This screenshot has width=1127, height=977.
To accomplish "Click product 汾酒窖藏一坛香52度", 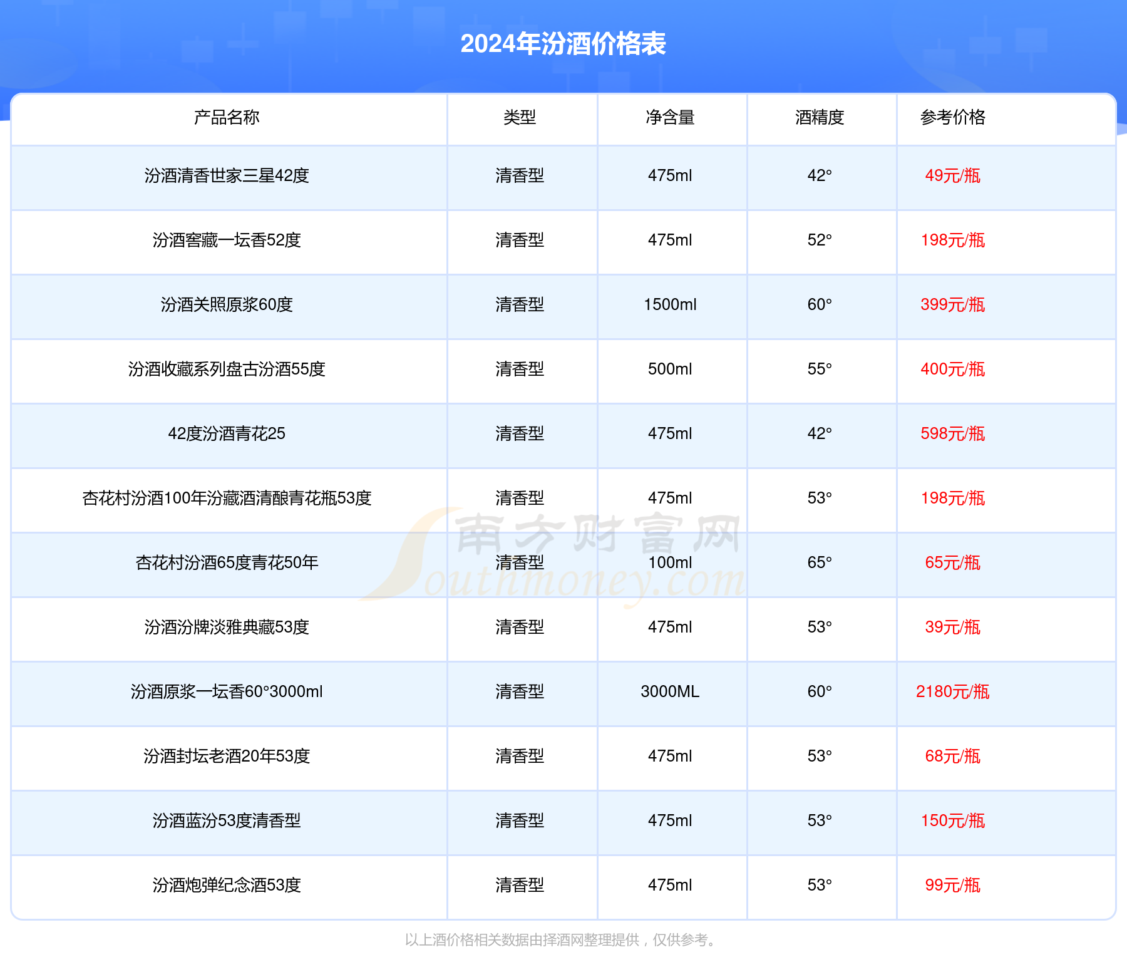I will point(227,240).
